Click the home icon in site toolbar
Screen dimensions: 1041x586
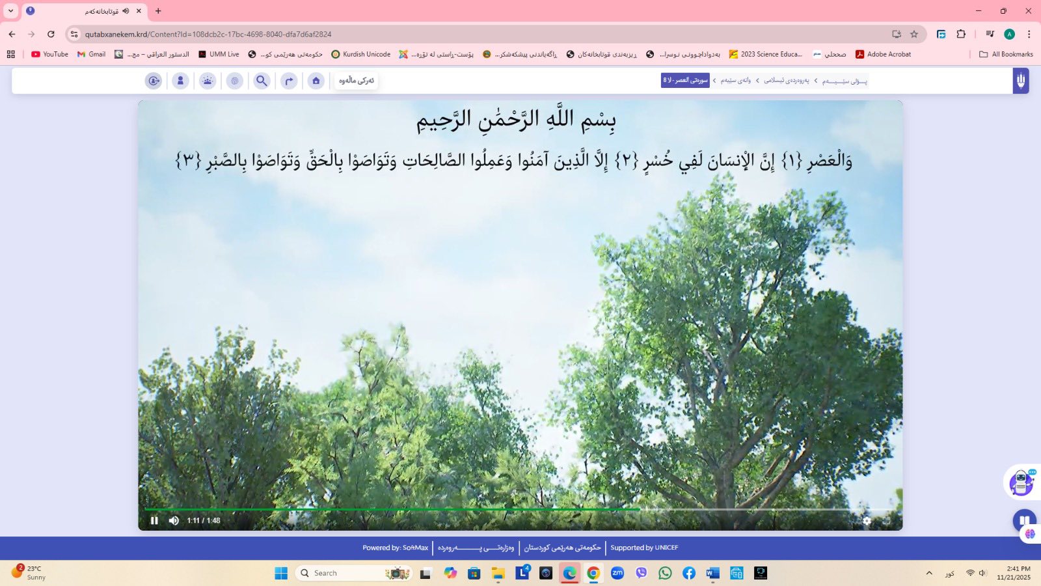click(316, 81)
